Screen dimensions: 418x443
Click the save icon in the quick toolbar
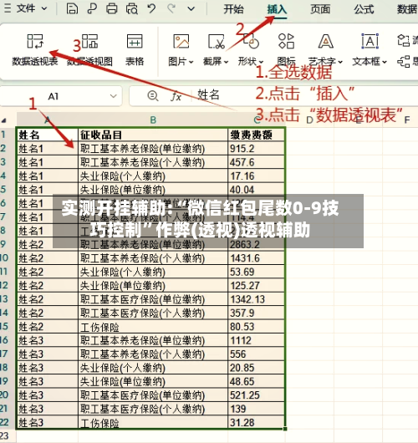[72, 8]
